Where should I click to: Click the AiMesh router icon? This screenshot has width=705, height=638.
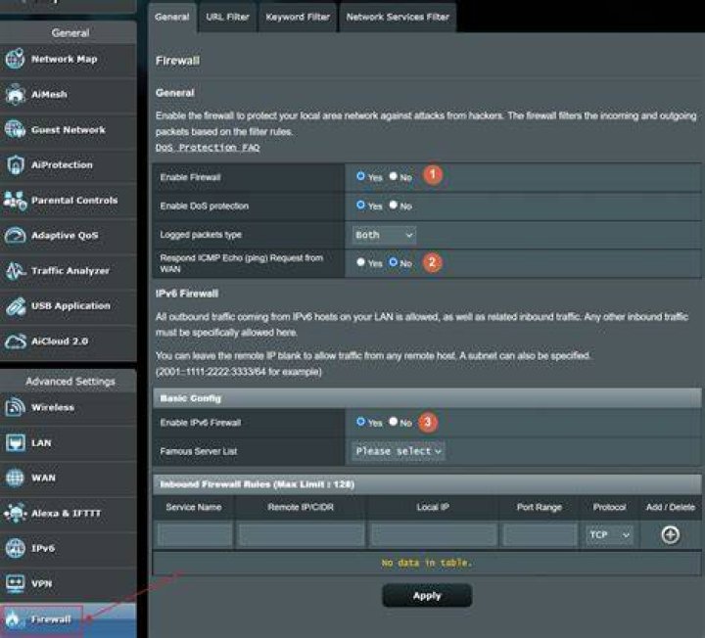(15, 94)
